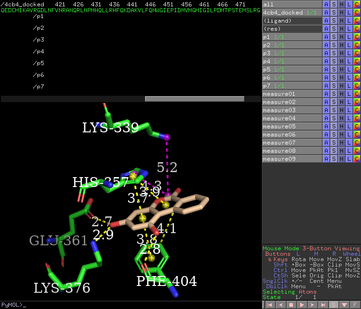Open the Color swatch for measure09
Image resolution: width=361 pixels, height=309 pixels.
[x=356, y=159]
